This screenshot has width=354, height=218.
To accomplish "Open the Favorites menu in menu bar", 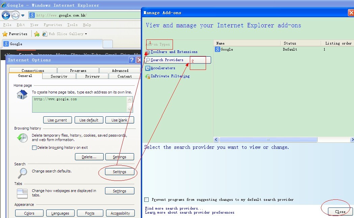I will point(53,25).
